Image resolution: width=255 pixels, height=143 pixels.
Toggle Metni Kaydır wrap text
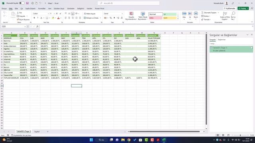click(90, 14)
